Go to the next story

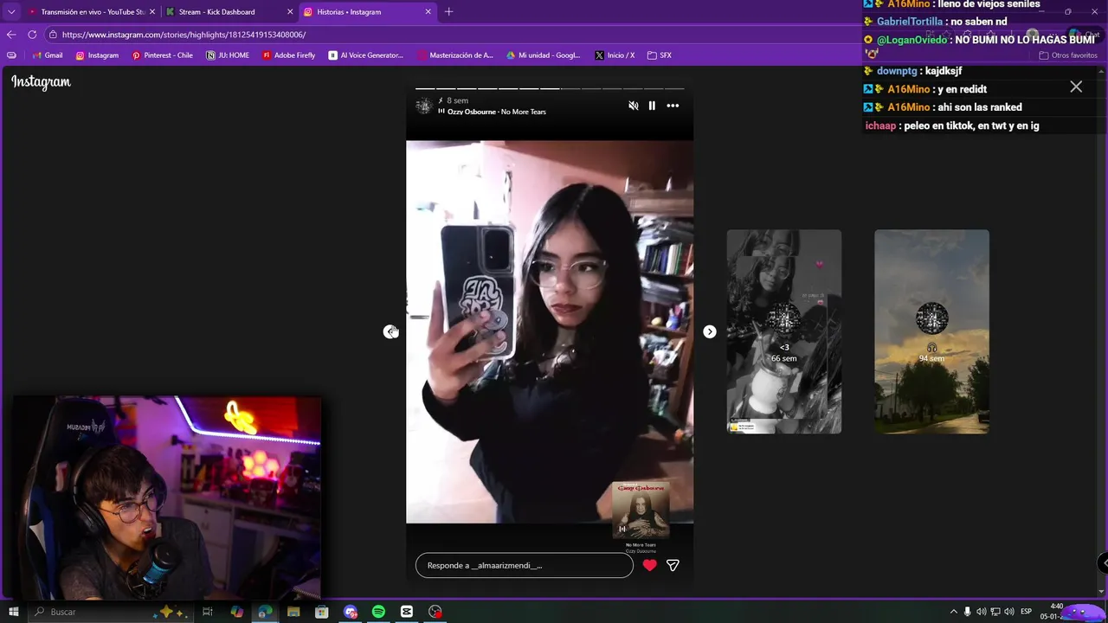(x=710, y=331)
